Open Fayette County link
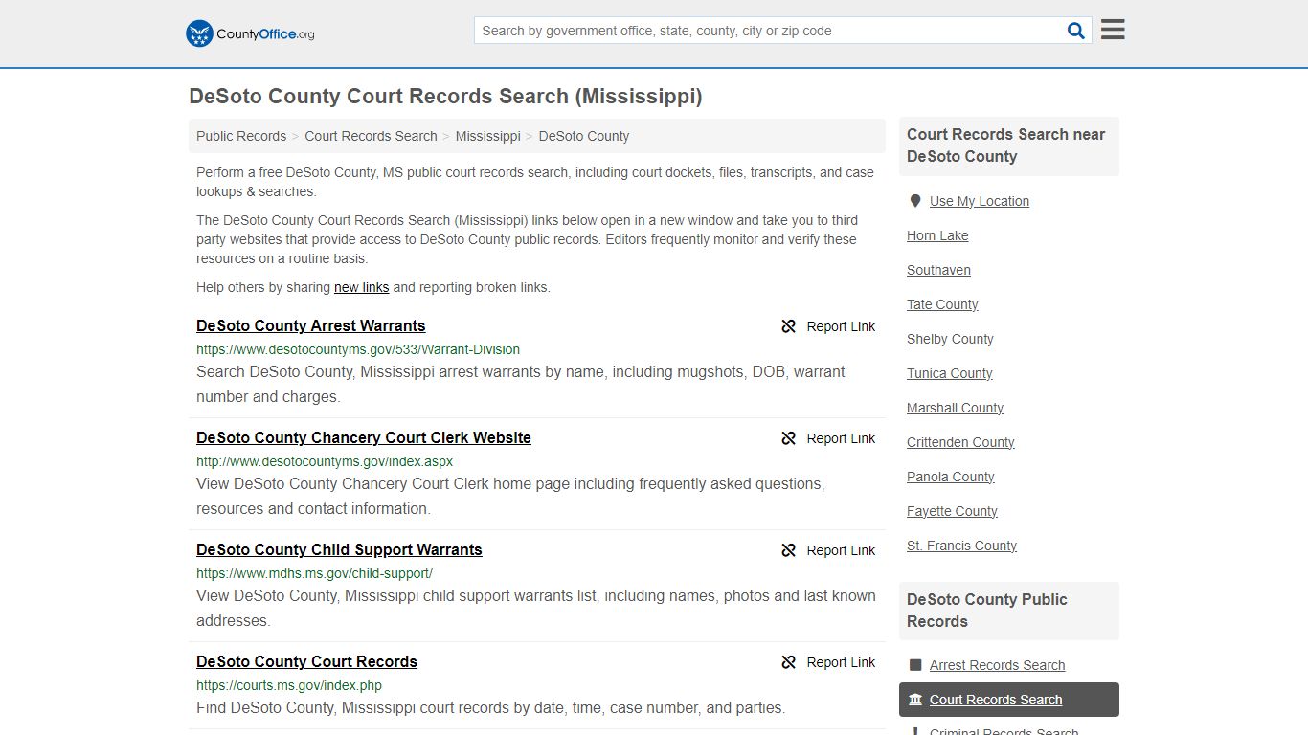Image resolution: width=1308 pixels, height=735 pixels. [952, 511]
